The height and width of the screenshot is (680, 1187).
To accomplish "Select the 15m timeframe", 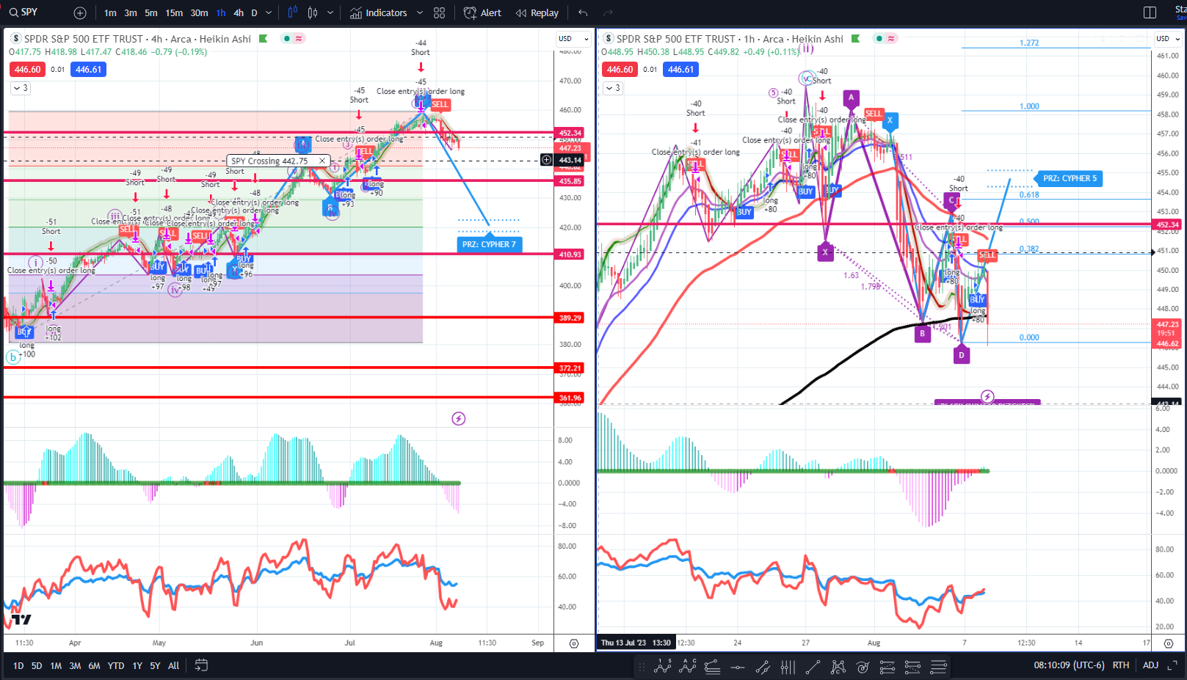I will [x=174, y=13].
